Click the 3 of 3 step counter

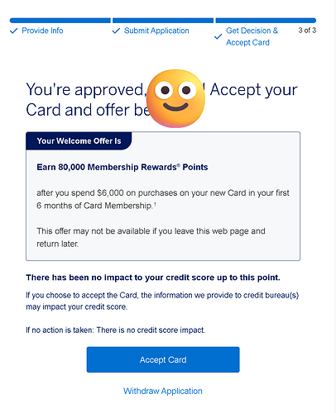pyautogui.click(x=307, y=31)
